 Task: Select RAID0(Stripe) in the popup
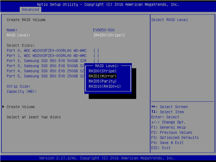pos(103,71)
